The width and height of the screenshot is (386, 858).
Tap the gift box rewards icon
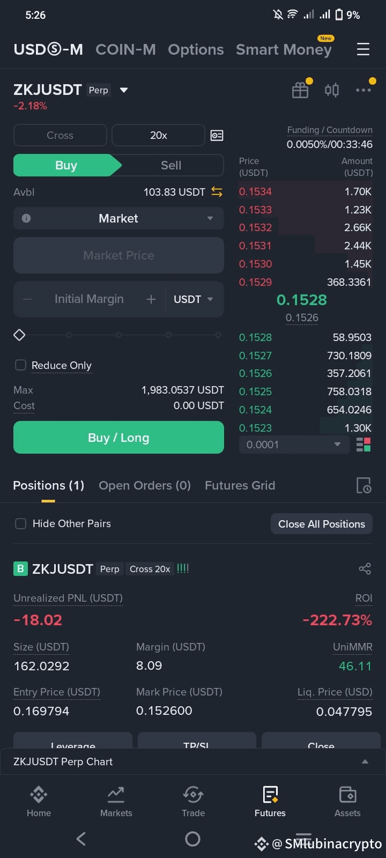pos(300,90)
